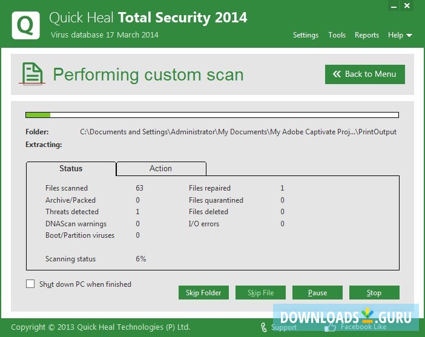
Task: Click the Facebook Like link text
Action: tap(363, 327)
